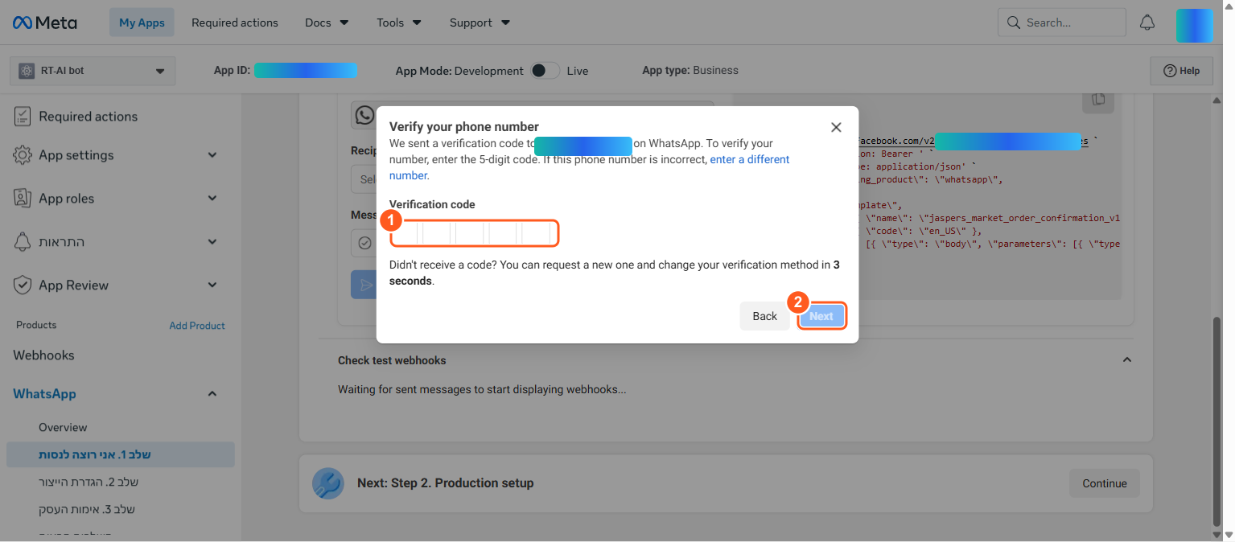Close the Verify your phone number dialog
1235x542 pixels.
[x=836, y=127]
